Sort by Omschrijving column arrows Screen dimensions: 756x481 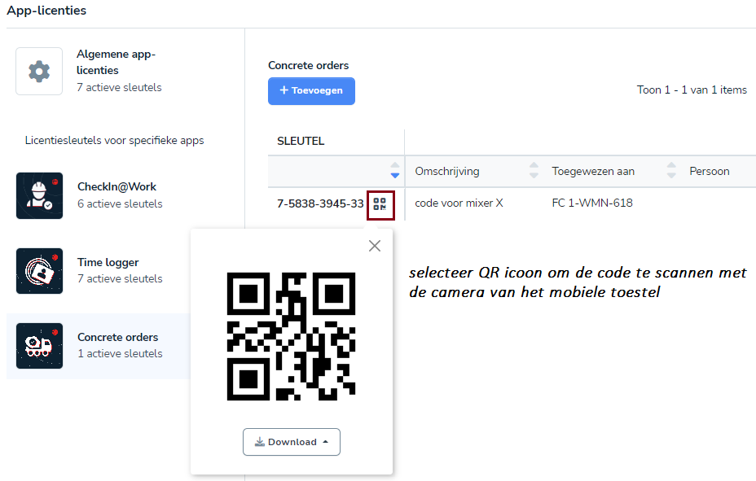point(534,170)
